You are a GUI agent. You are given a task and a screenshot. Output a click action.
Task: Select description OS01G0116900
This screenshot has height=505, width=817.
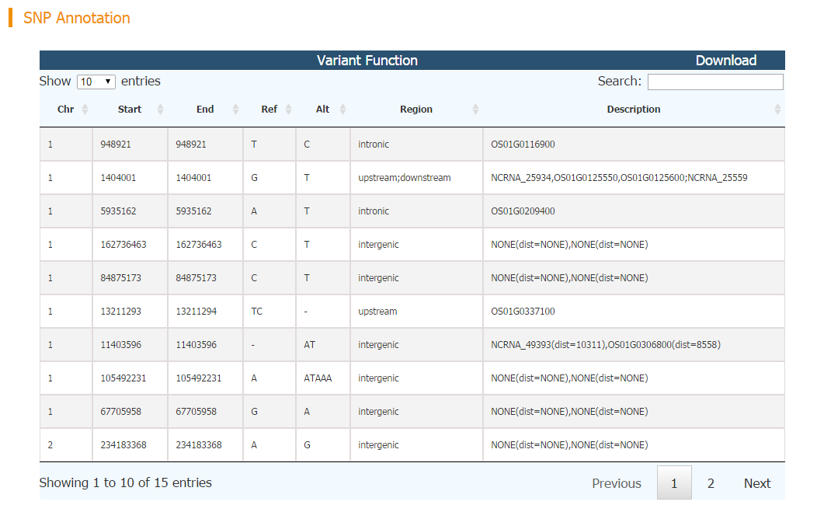tap(523, 145)
